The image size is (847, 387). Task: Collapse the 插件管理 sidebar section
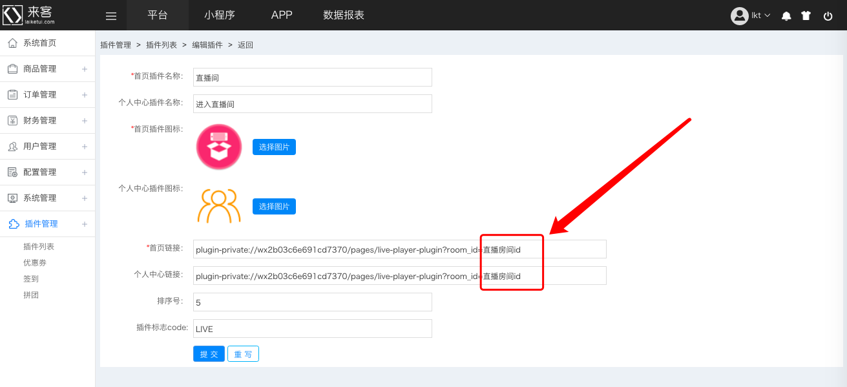point(47,224)
